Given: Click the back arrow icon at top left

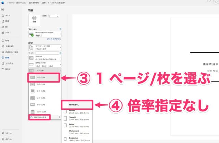Looking at the screenshot, I should [x=3, y=9].
